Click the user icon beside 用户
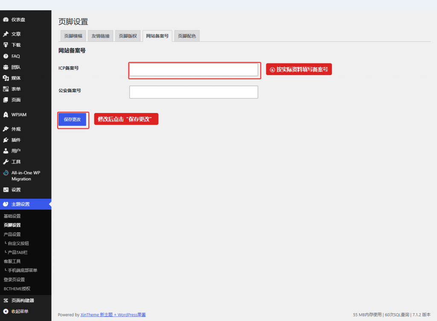Viewport: 437px width, 321px height. [x=6, y=150]
